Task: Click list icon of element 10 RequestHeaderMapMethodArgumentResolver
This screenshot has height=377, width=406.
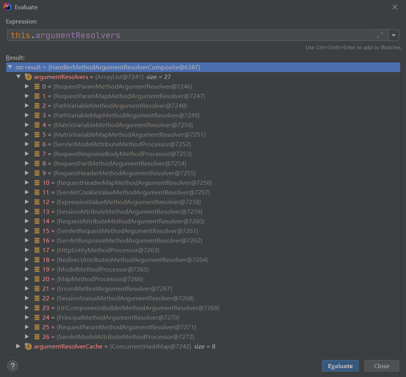Action: 37,183
